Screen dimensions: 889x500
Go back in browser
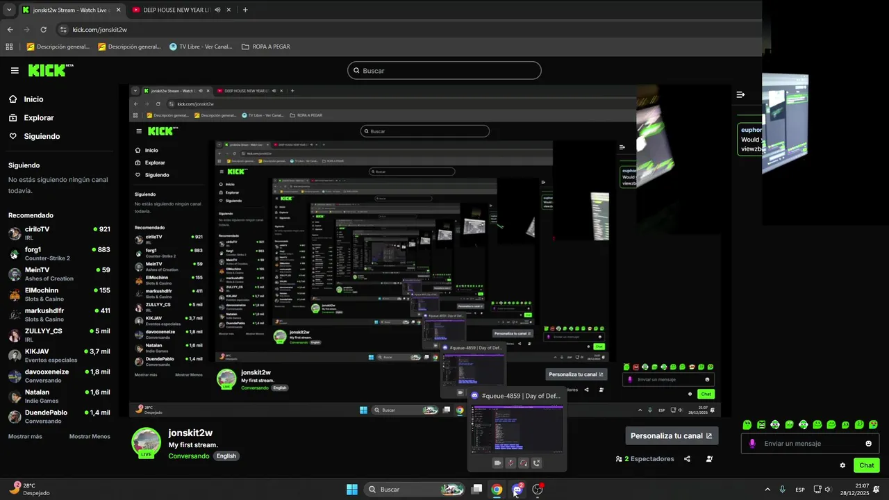coord(10,30)
